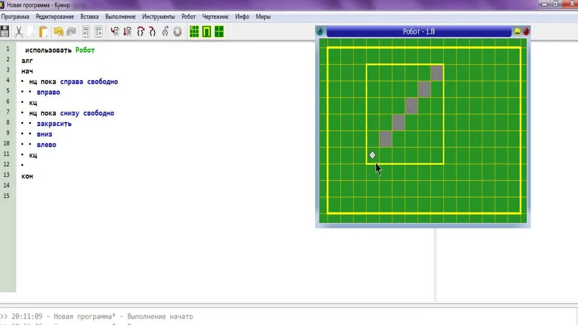Image resolution: width=578 pixels, height=325 pixels.
Task: Click the gray Redo arrow icon
Action: 71,32
